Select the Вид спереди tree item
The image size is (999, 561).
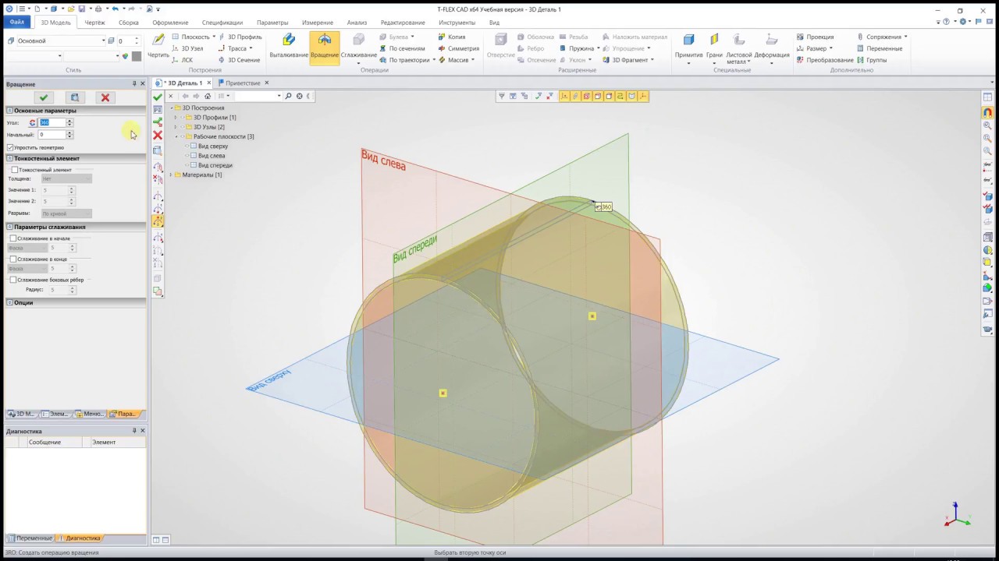coord(215,165)
